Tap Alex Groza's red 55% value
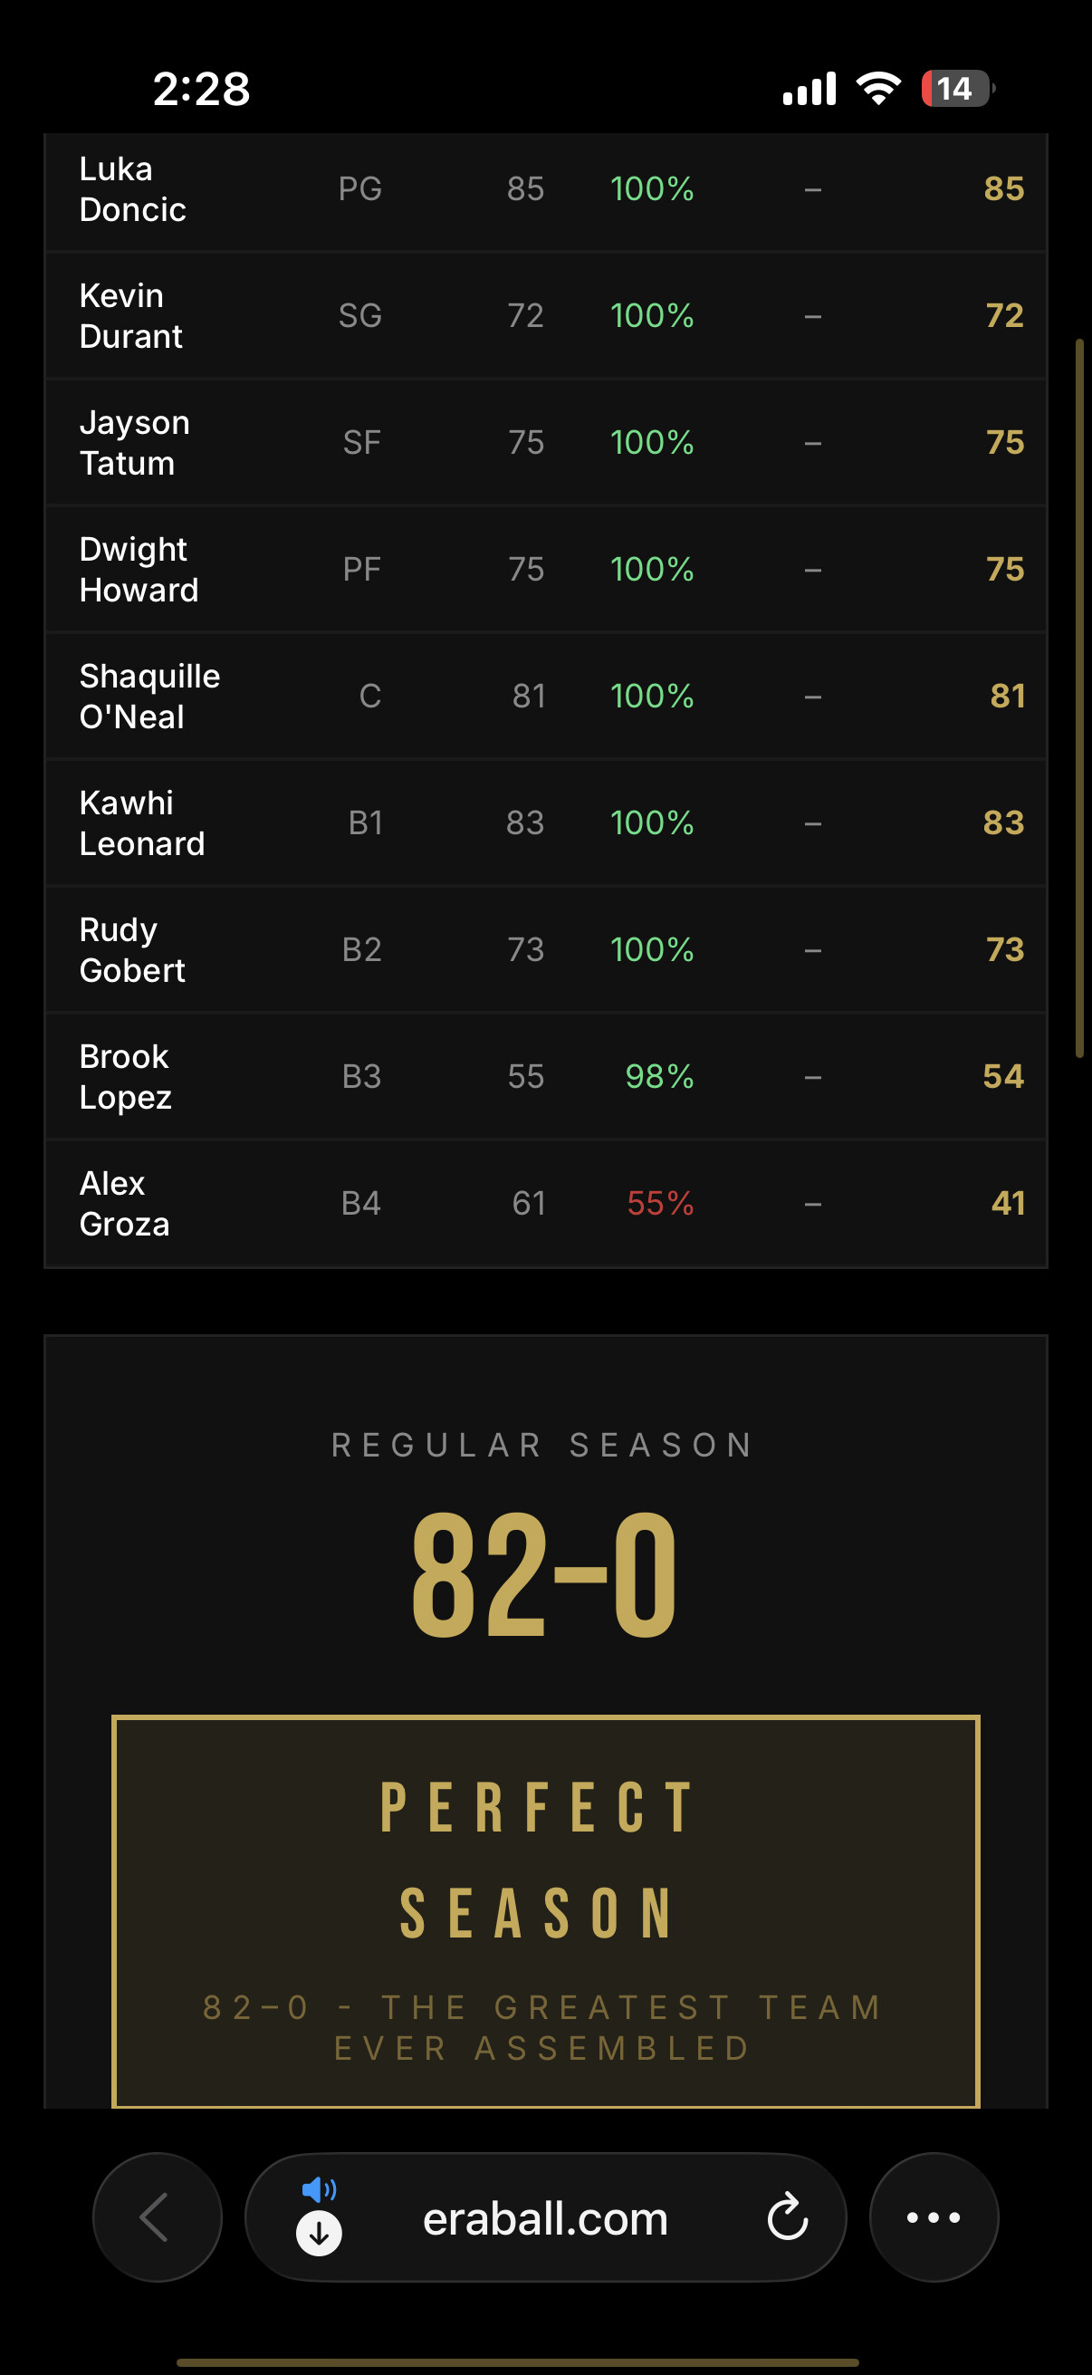The width and height of the screenshot is (1092, 2375). click(660, 1203)
